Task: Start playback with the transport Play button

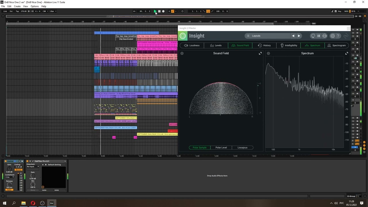Action: pos(155,11)
